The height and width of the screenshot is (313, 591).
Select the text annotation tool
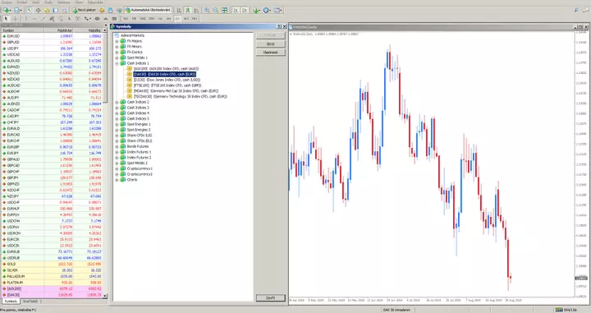click(x=69, y=18)
